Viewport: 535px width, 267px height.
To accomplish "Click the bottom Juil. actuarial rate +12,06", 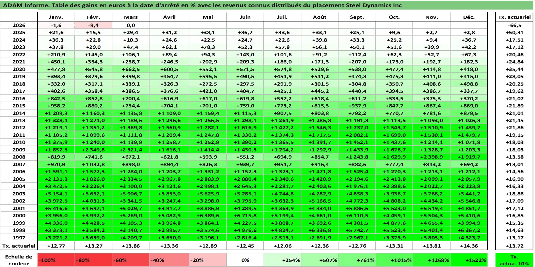I will tap(282, 246).
